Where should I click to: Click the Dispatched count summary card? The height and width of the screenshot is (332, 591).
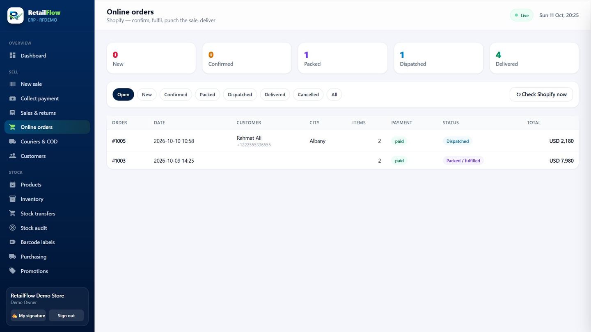(438, 58)
